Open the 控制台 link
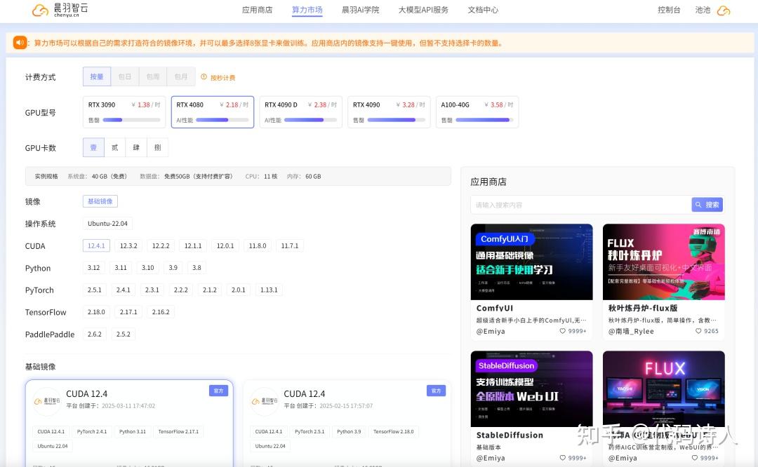The height and width of the screenshot is (467, 758). pos(669,11)
